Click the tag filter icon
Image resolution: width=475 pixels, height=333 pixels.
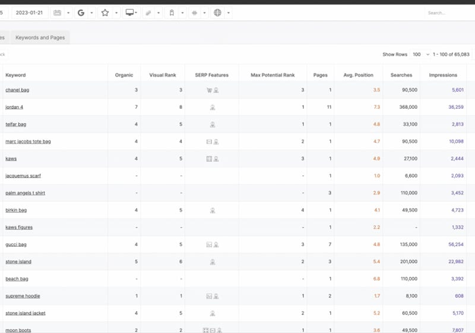(148, 12)
